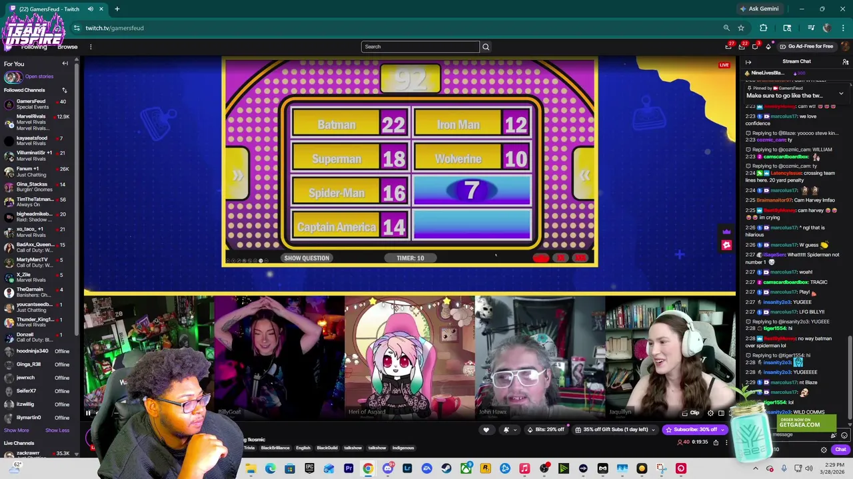Viewport: 853px width, 479px height.
Task: Click the Trivia tag
Action: (249, 448)
